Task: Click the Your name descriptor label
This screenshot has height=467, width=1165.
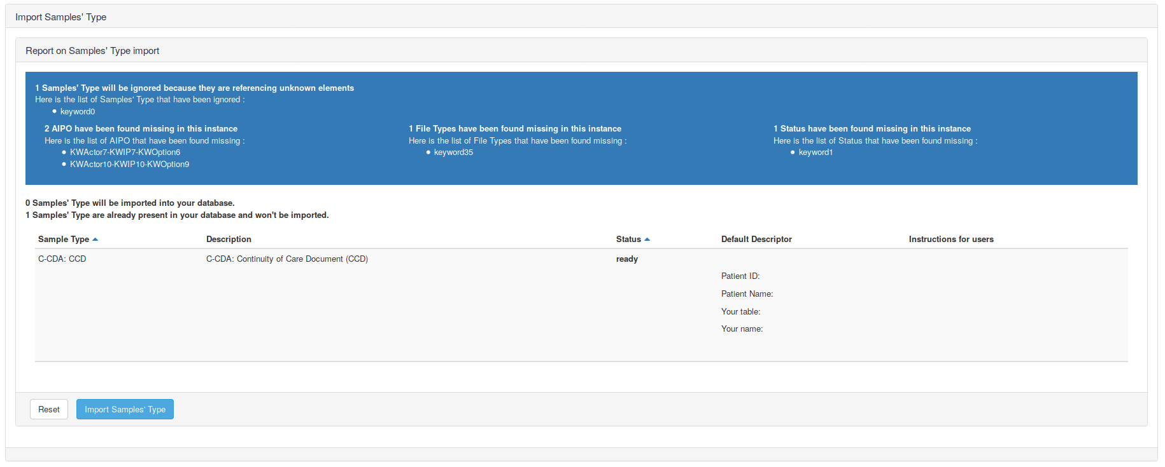Action: pos(742,329)
